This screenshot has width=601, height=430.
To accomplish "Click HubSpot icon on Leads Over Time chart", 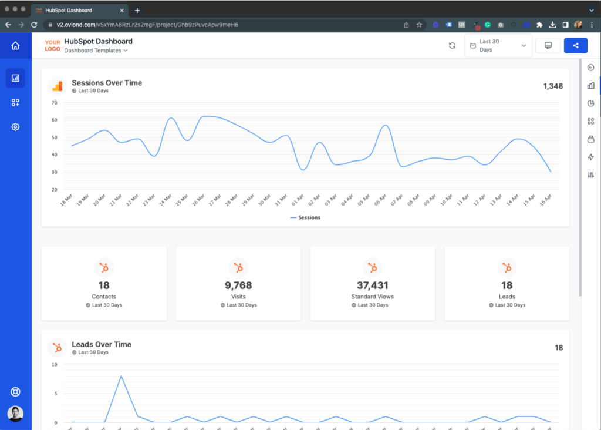I will coord(58,348).
